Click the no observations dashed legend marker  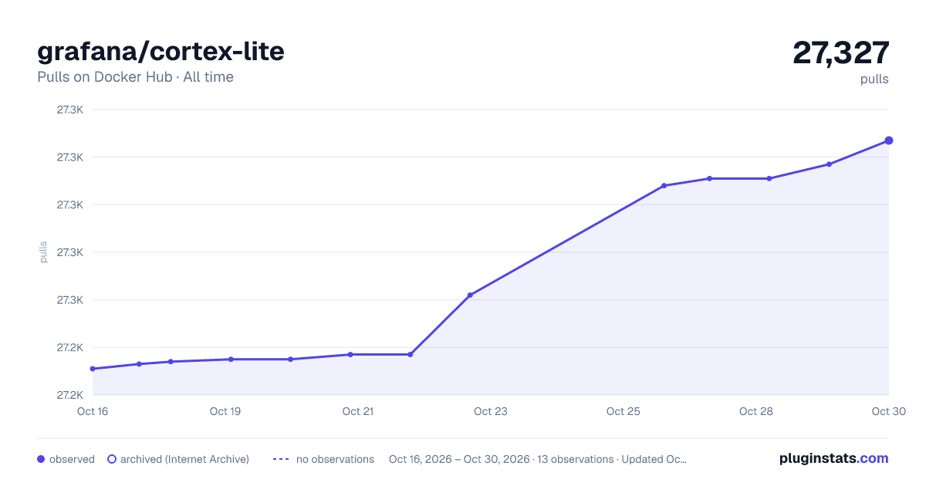click(281, 459)
